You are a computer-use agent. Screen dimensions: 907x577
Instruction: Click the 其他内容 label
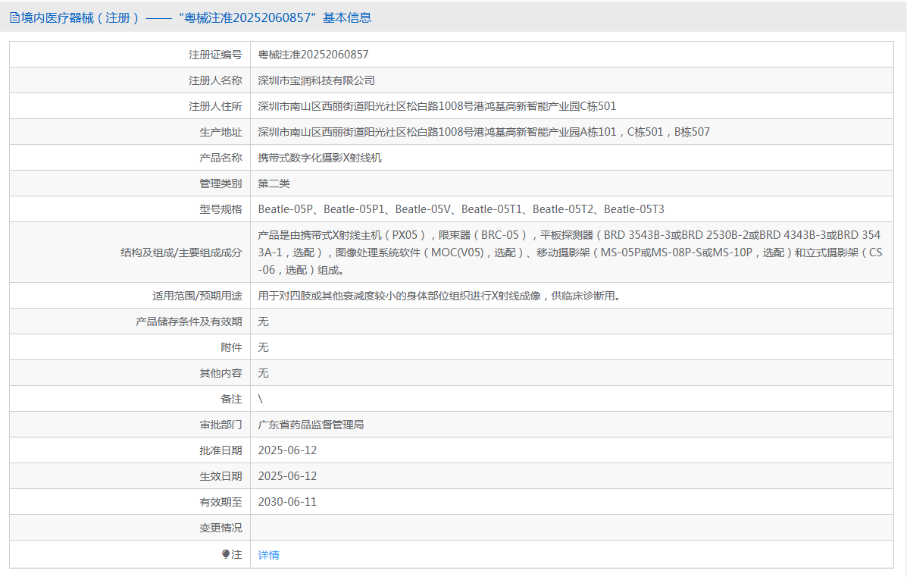pos(221,373)
